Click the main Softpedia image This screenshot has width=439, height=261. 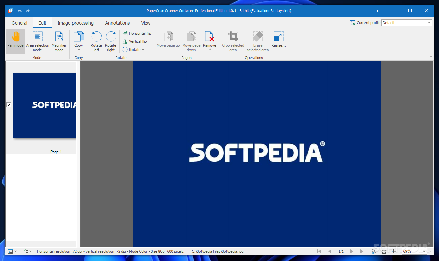point(257,154)
